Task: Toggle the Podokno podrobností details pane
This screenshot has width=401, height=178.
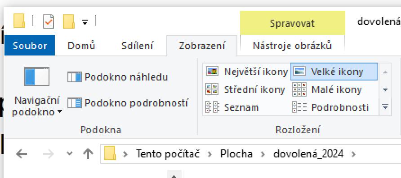Action: [x=128, y=103]
